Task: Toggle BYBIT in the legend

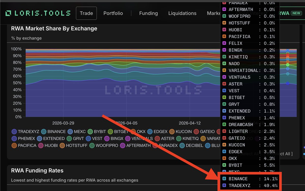Action: [97, 132]
